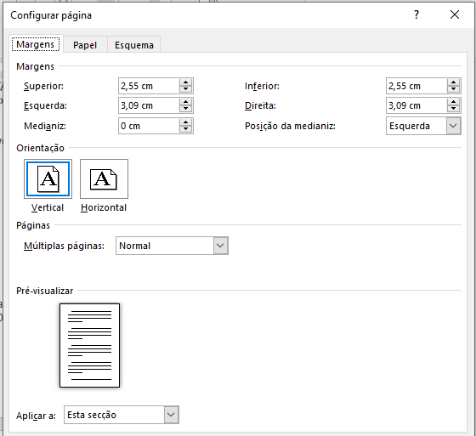Image resolution: width=476 pixels, height=436 pixels.
Task: Decrease the Direita margin with down arrow
Action: point(453,109)
